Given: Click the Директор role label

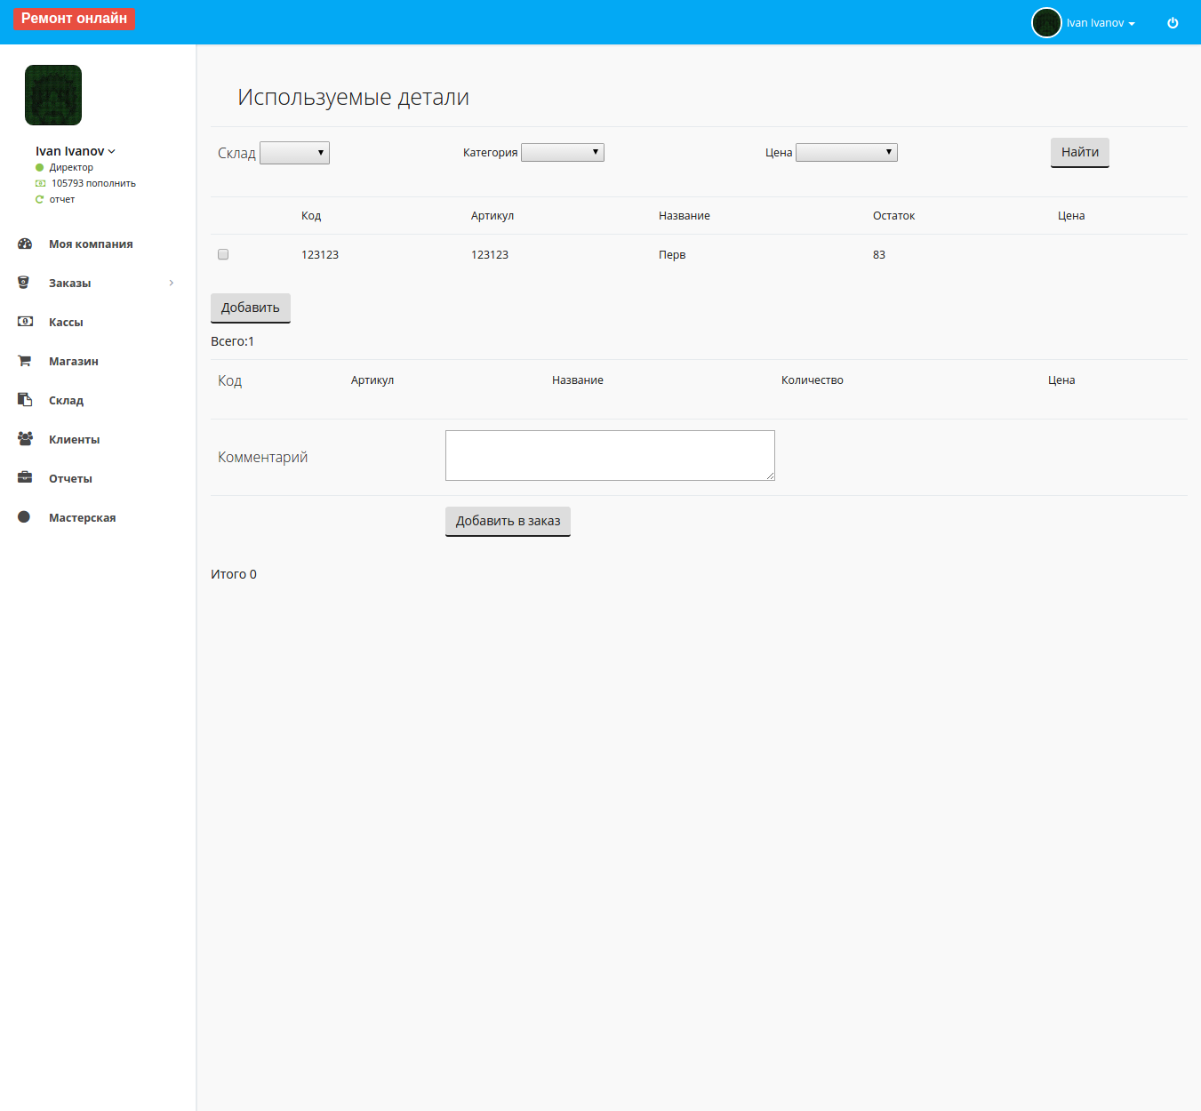Looking at the screenshot, I should (71, 167).
